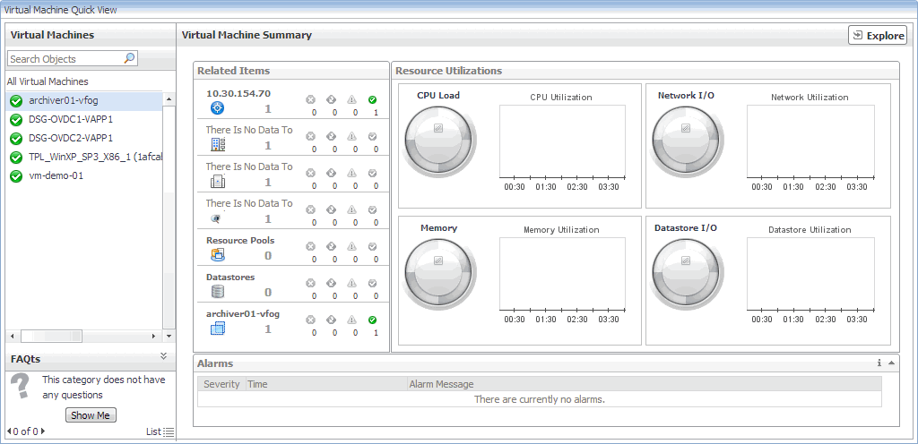This screenshot has width=918, height=444.
Task: Click the Network Utilization chart
Action: point(810,141)
